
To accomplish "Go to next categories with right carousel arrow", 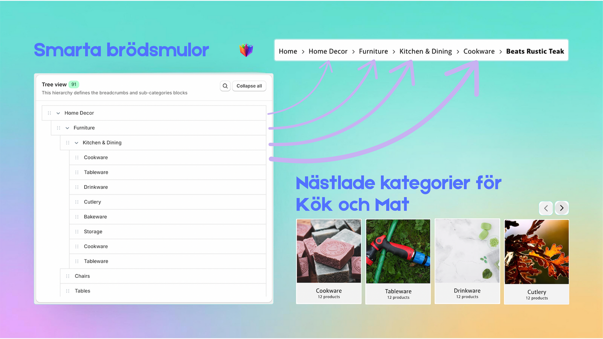I will click(562, 208).
